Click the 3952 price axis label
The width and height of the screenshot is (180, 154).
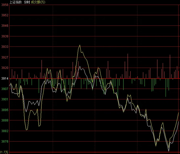(x=5, y=15)
